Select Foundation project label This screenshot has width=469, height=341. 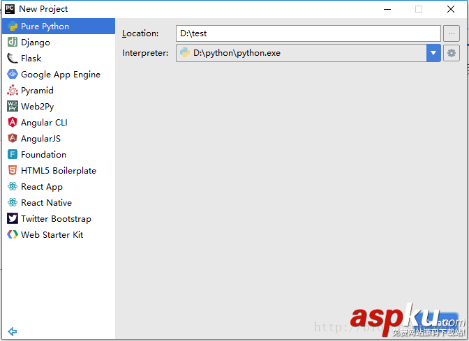pyautogui.click(x=44, y=155)
